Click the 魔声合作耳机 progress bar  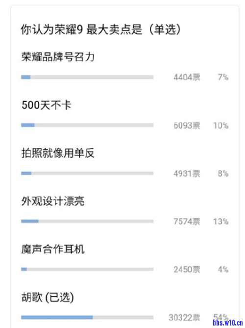tap(87, 269)
